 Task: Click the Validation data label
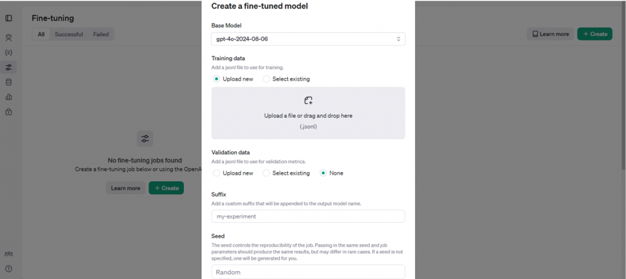tap(230, 152)
